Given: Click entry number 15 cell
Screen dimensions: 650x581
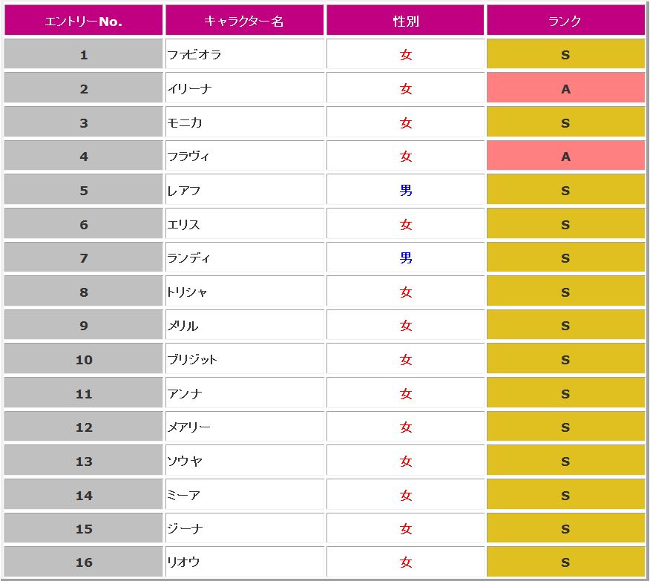Looking at the screenshot, I should tap(84, 529).
